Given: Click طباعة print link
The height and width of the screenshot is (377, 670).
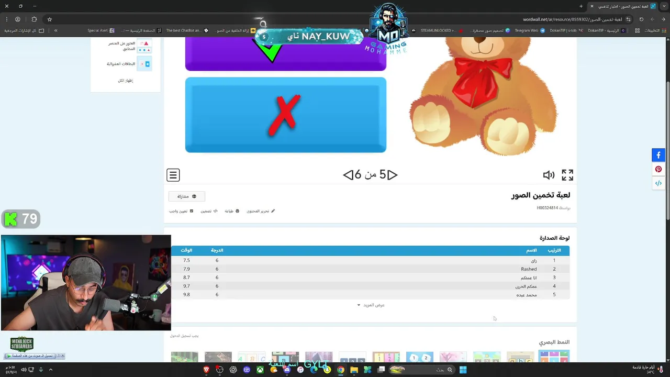Looking at the screenshot, I should point(232,211).
